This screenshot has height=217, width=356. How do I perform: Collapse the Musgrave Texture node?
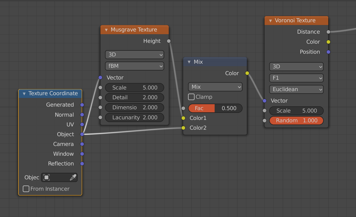tap(106, 30)
